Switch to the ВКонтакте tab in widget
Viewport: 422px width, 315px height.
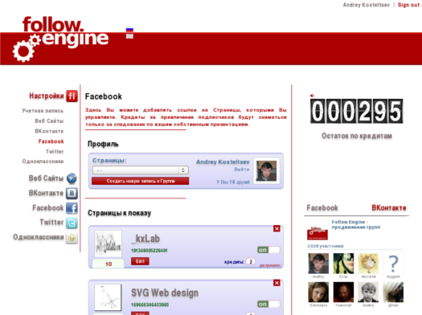click(389, 208)
